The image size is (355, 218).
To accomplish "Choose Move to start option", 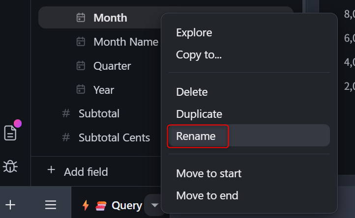I will [208, 173].
